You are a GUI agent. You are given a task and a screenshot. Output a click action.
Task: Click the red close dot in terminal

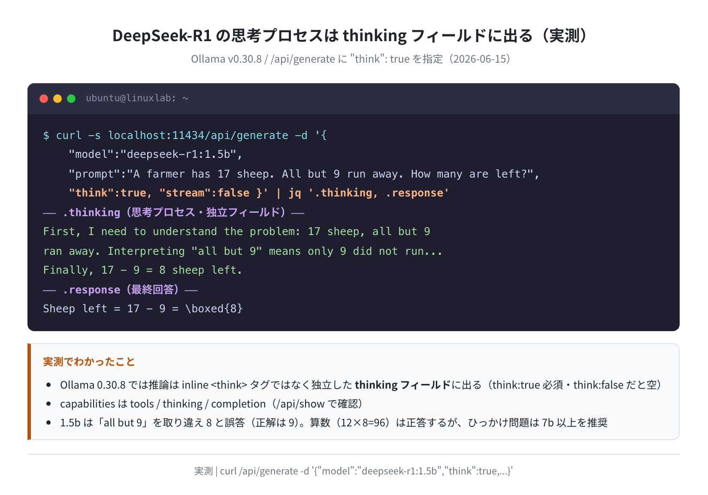coord(44,99)
